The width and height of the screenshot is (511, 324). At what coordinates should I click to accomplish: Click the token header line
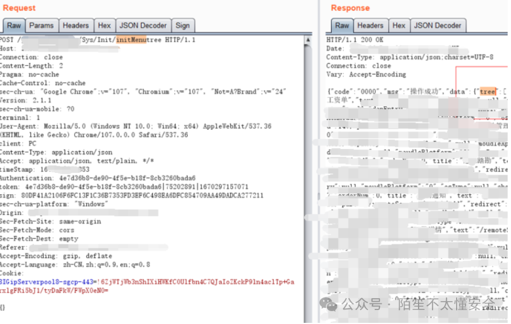tap(124, 186)
